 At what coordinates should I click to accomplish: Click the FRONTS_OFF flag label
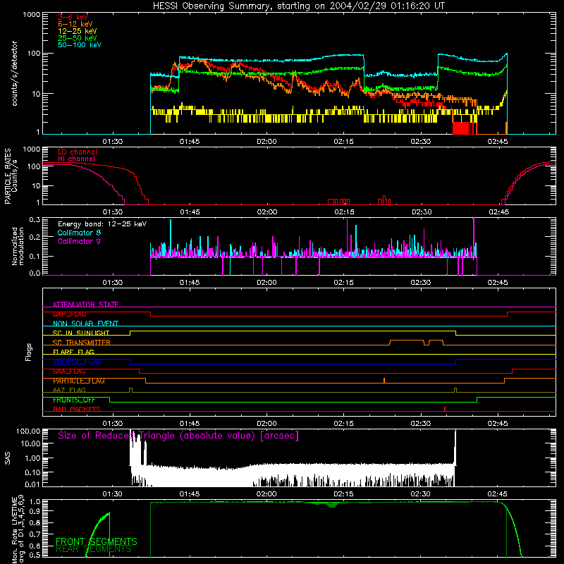click(x=74, y=400)
